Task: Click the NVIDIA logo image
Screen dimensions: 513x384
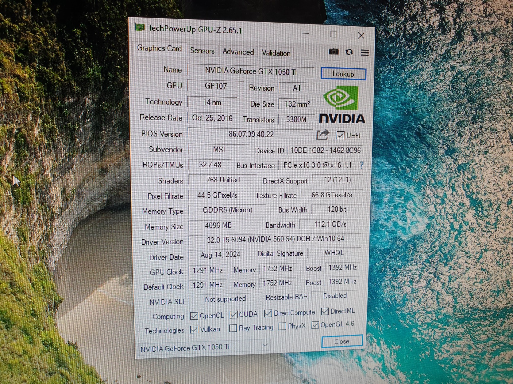Action: (x=342, y=104)
